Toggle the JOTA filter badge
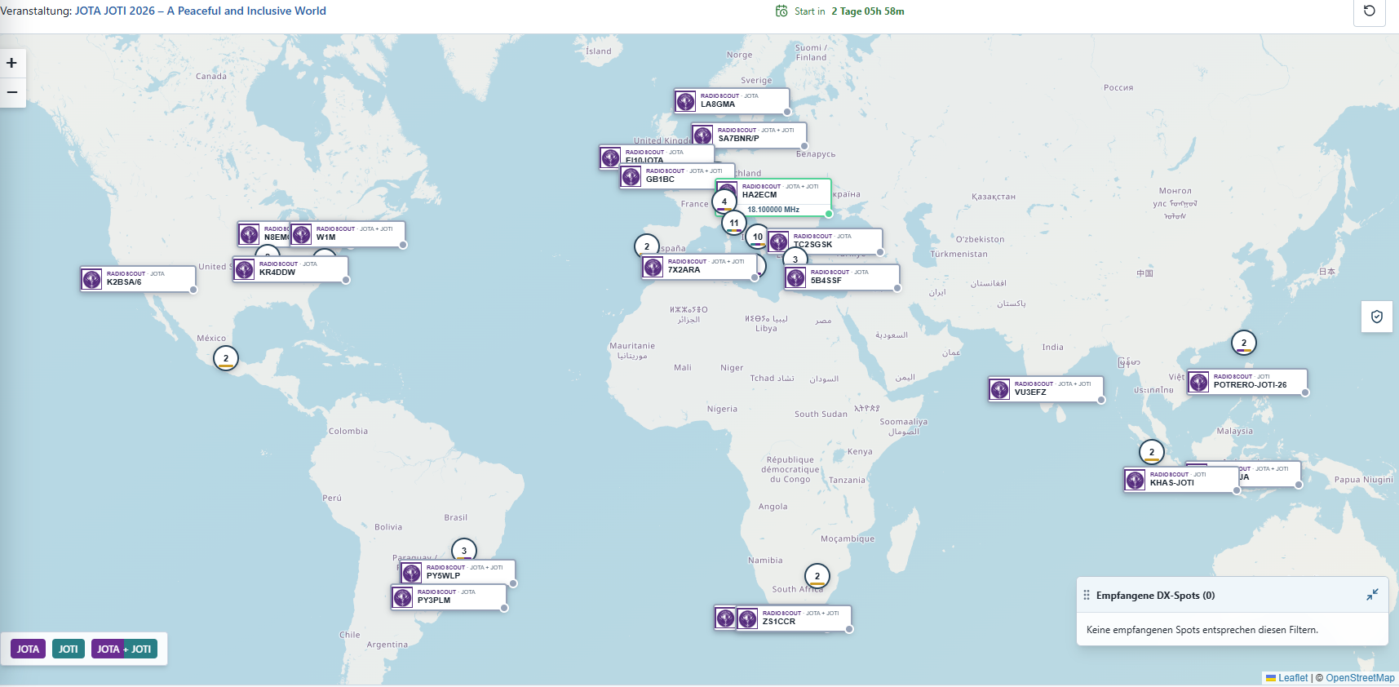The image size is (1399, 687). click(x=28, y=649)
